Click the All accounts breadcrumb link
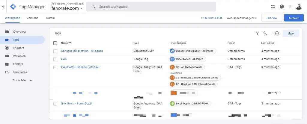The image size is (307, 124). click(x=58, y=4)
